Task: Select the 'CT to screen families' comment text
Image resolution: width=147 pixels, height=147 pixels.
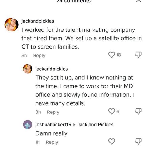Action: pyautogui.click(x=50, y=47)
